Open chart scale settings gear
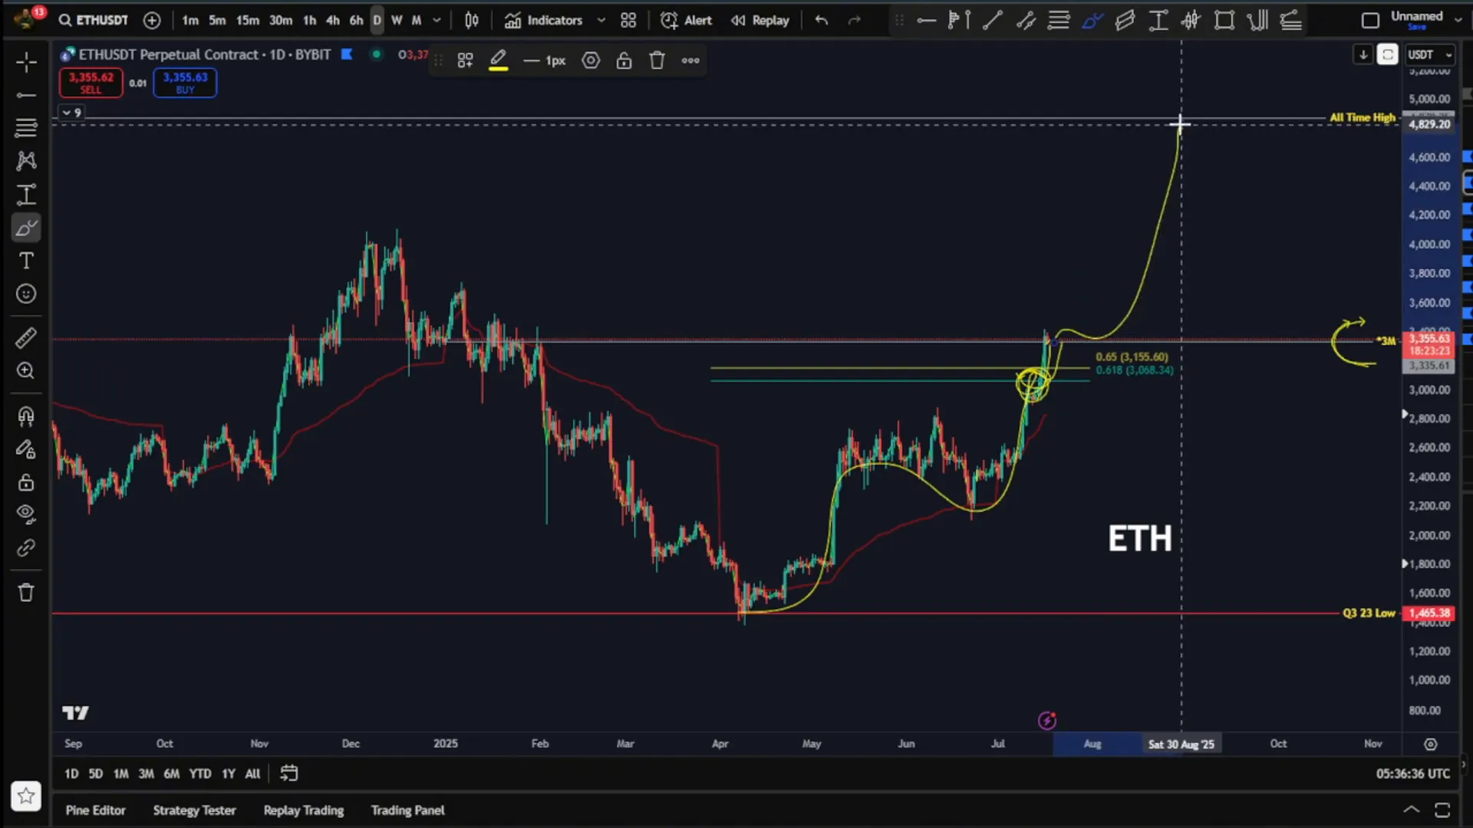 click(x=1431, y=744)
